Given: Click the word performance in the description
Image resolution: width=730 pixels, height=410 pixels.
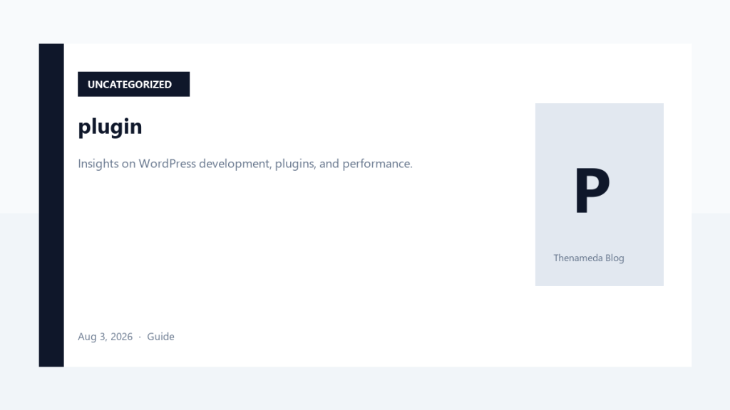Looking at the screenshot, I should coord(377,164).
